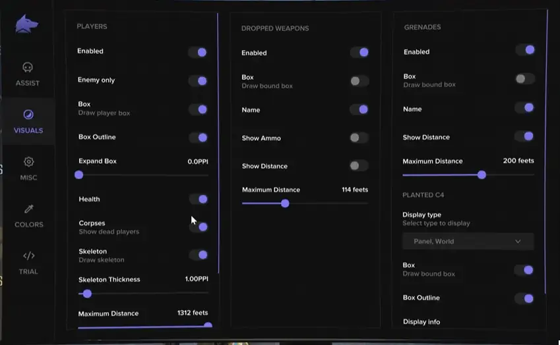Toggle Planted C4 Box Outline switch

524,298
